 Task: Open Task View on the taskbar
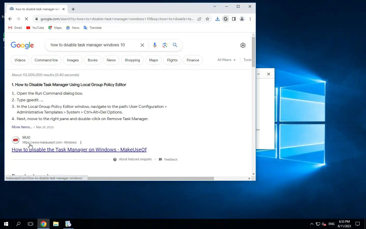[30, 224]
